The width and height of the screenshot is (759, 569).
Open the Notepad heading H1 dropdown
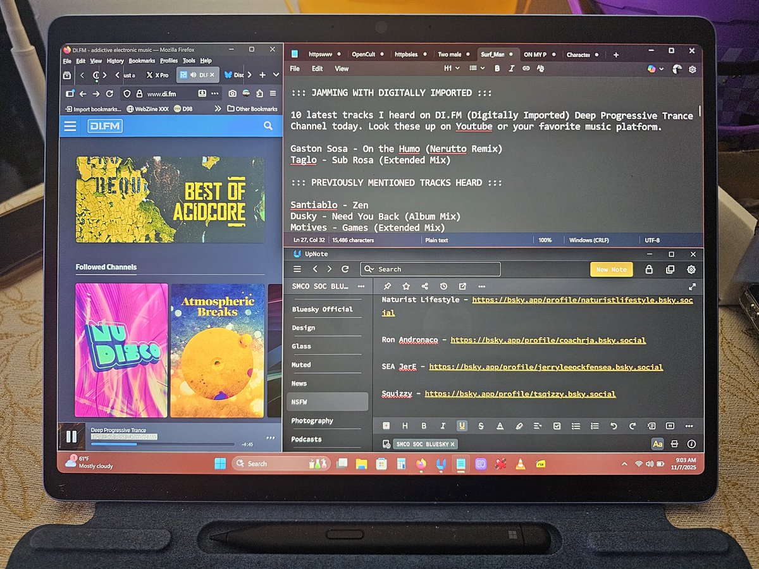[x=451, y=68]
